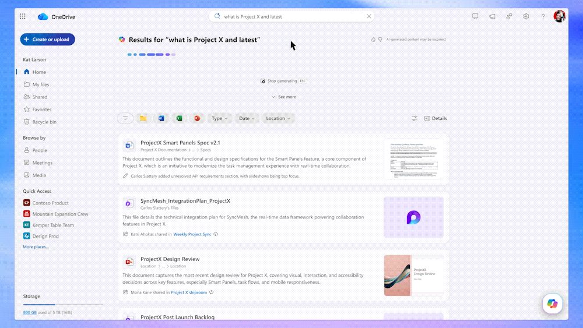The height and width of the screenshot is (328, 583).
Task: Click the 800 GB storage link
Action: (x=30, y=312)
